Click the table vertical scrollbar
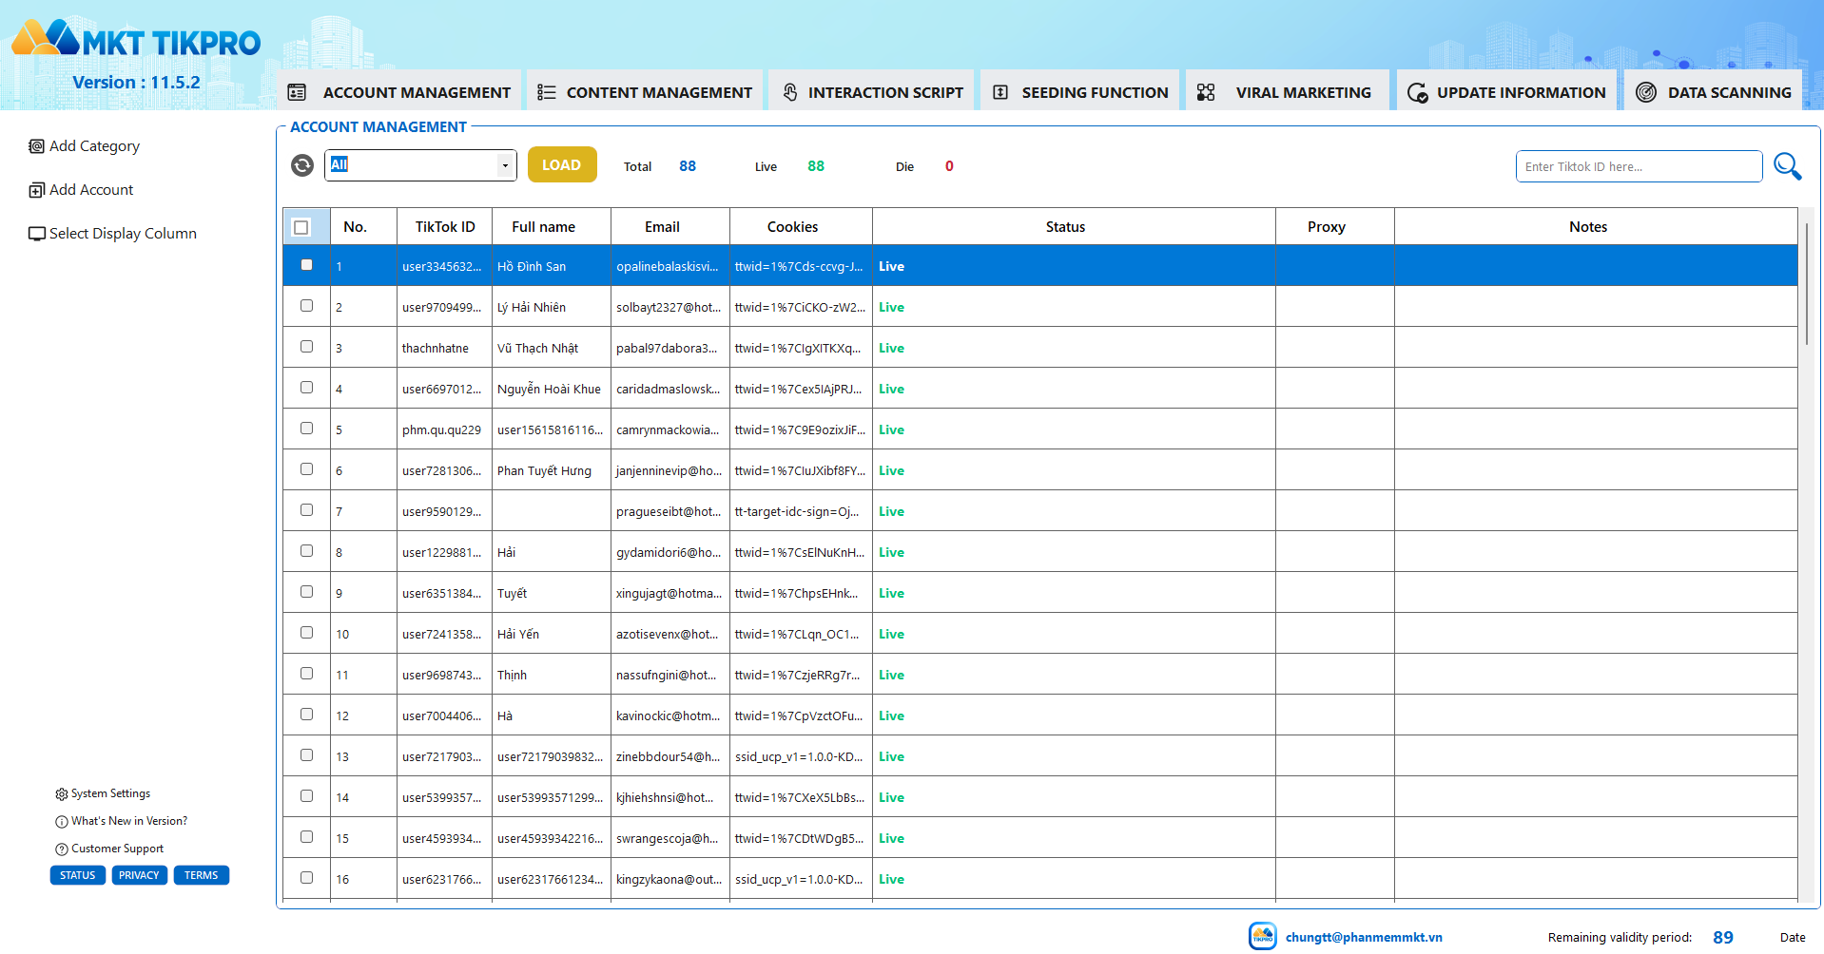Image resolution: width=1824 pixels, height=954 pixels. [x=1807, y=285]
